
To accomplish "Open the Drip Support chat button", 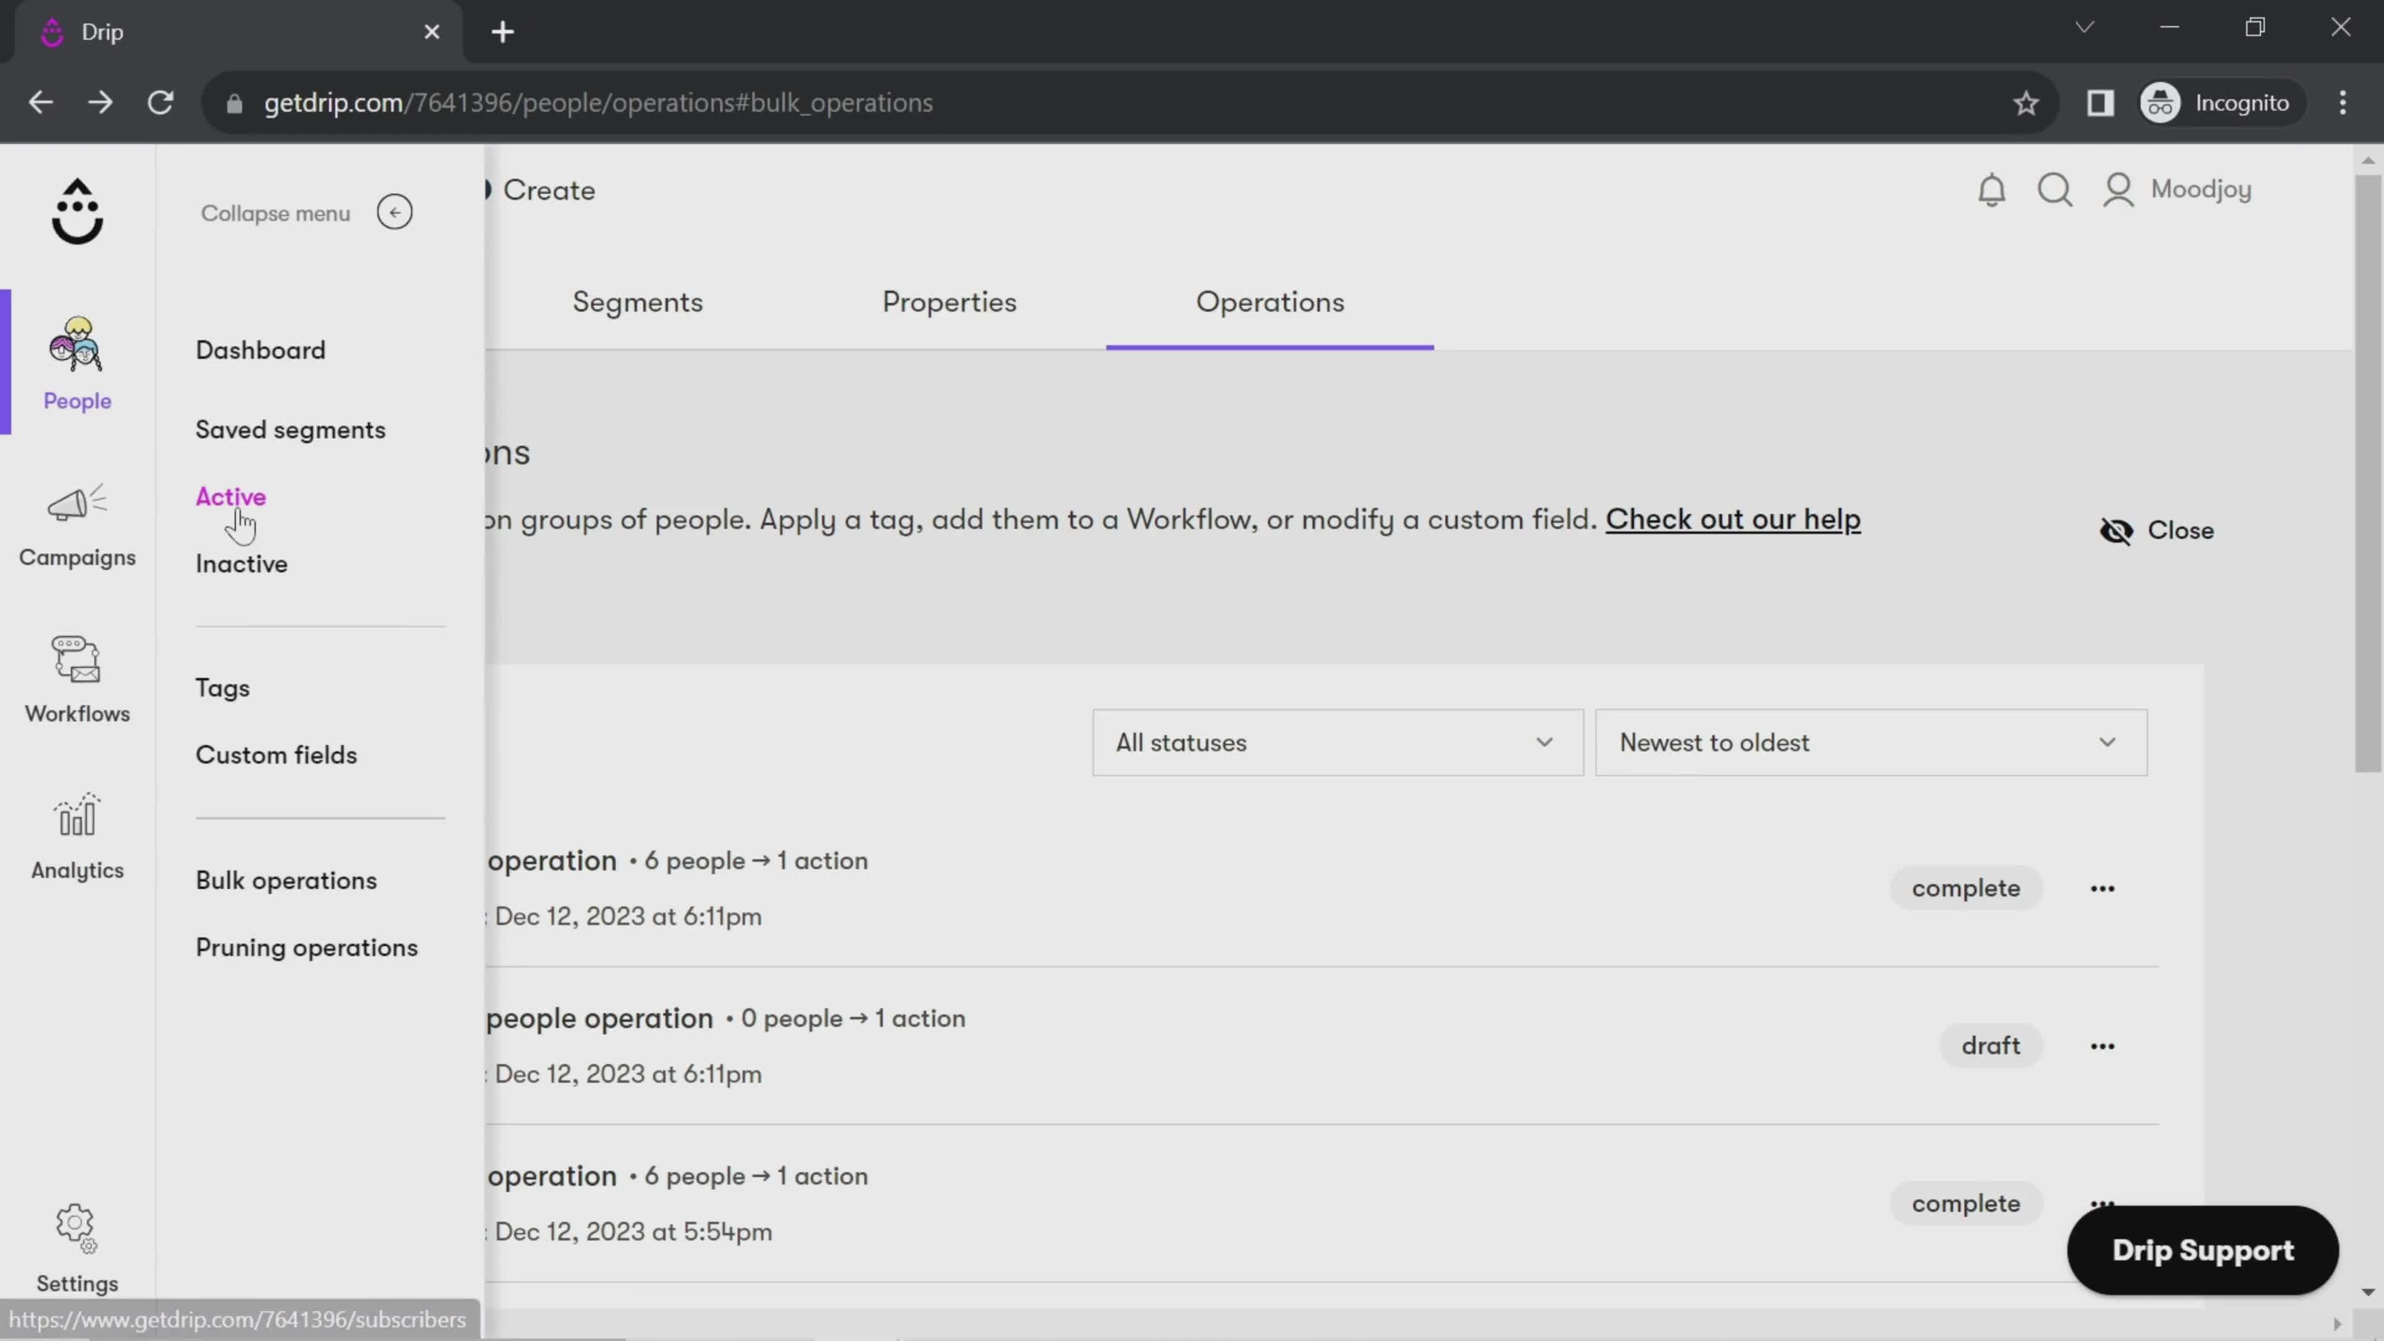I will click(2203, 1250).
